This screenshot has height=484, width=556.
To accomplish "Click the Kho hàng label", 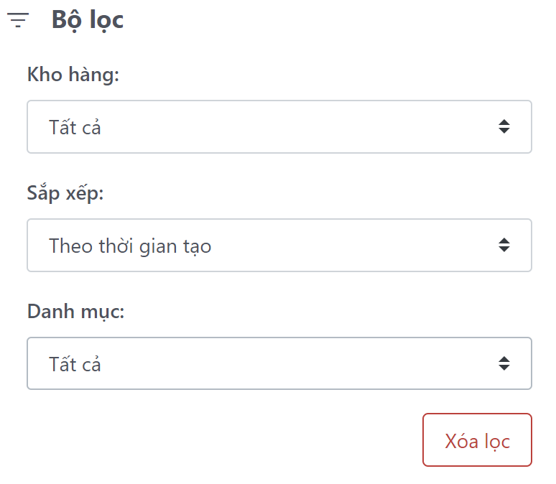I will (73, 75).
